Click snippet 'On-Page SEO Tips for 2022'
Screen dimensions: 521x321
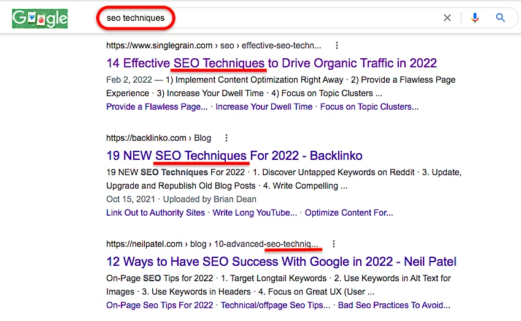[160, 278]
